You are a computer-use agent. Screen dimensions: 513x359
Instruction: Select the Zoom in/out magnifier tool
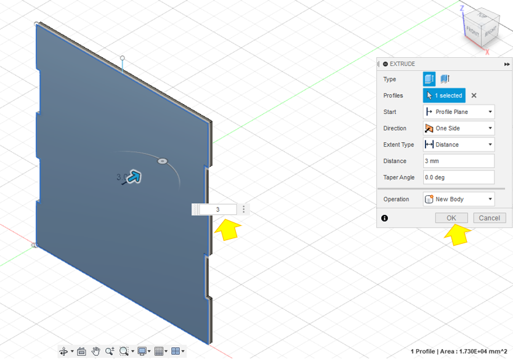[110, 351]
